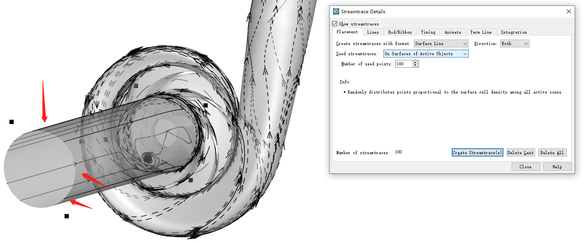The height and width of the screenshot is (243, 584).
Task: Toggle the Show streamtraces checkbox
Action: pyautogui.click(x=334, y=24)
